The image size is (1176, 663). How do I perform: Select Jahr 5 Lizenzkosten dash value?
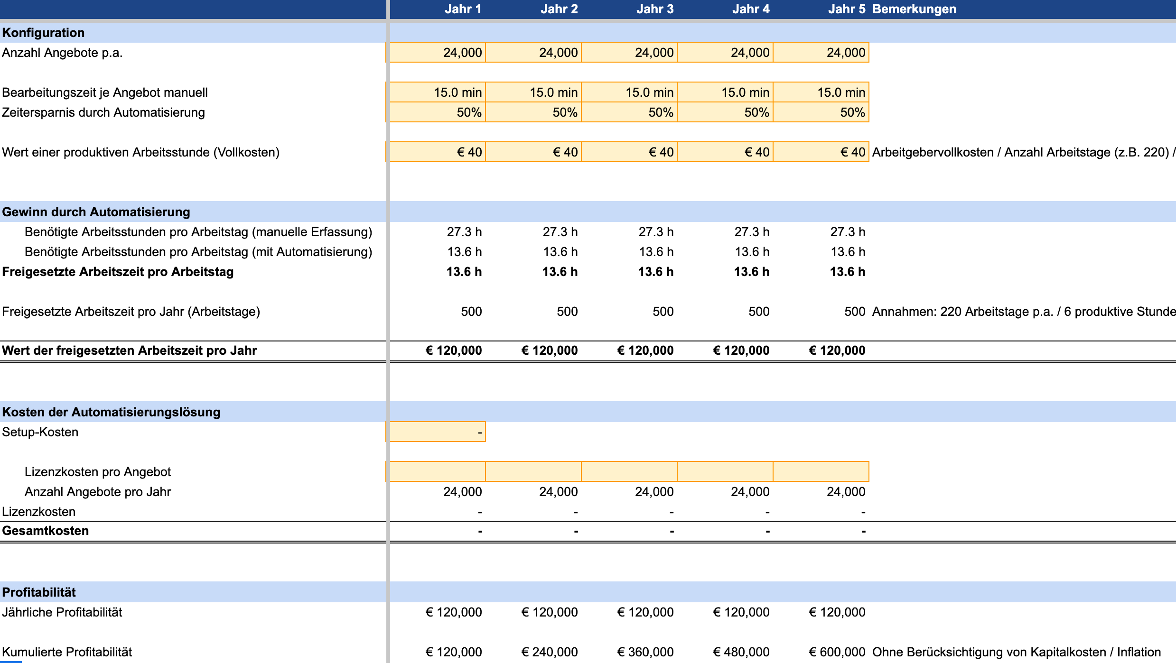863,512
